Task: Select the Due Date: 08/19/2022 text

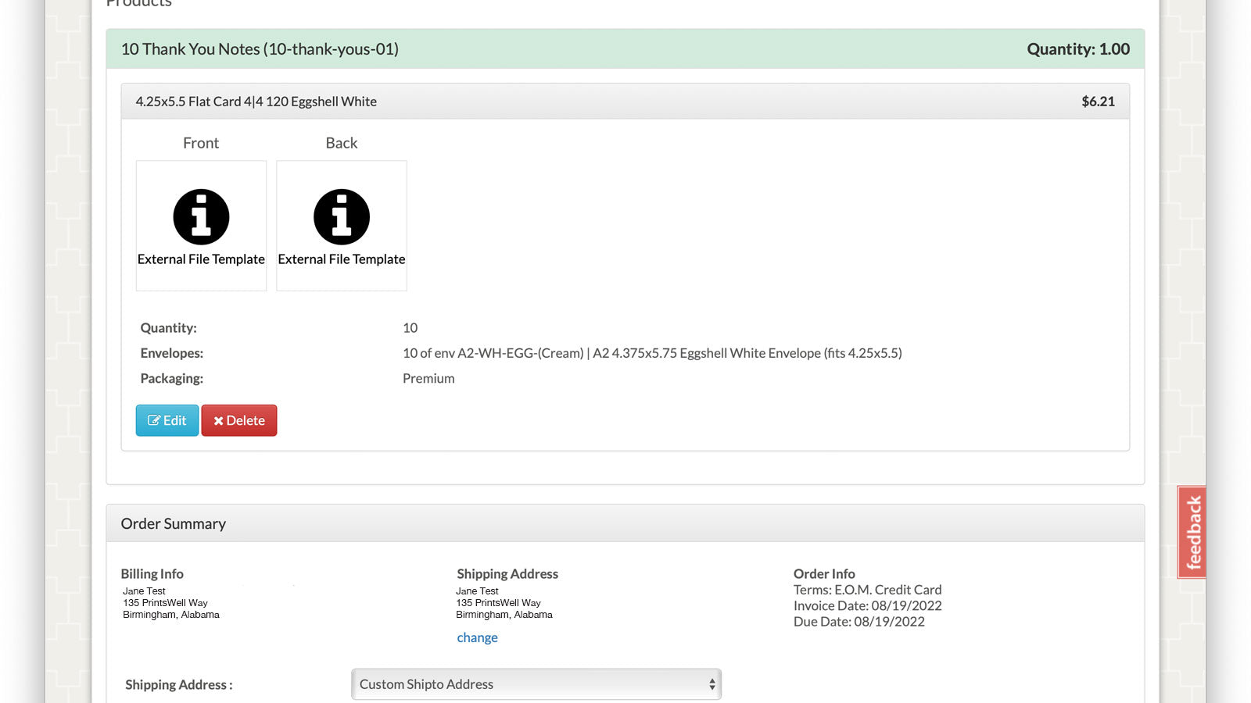Action: (x=859, y=622)
